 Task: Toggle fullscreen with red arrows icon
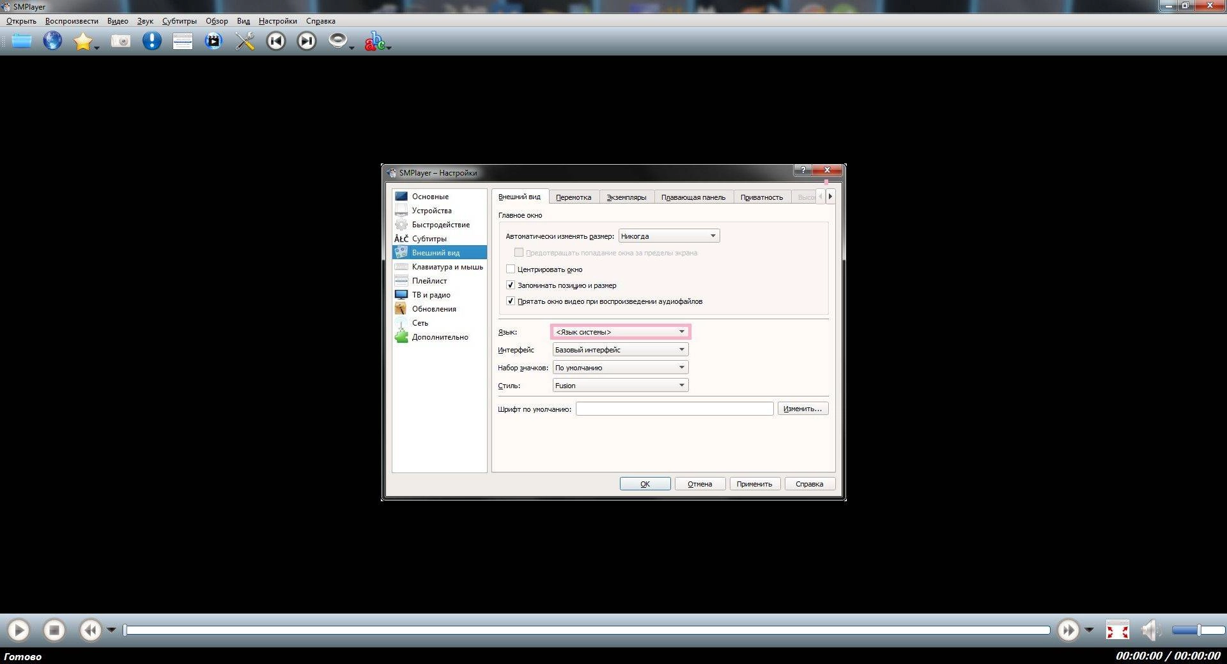tap(1118, 631)
